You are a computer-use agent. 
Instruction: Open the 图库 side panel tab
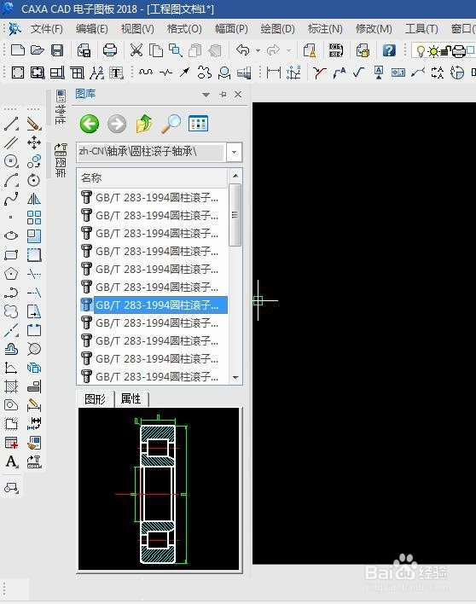[x=61, y=160]
